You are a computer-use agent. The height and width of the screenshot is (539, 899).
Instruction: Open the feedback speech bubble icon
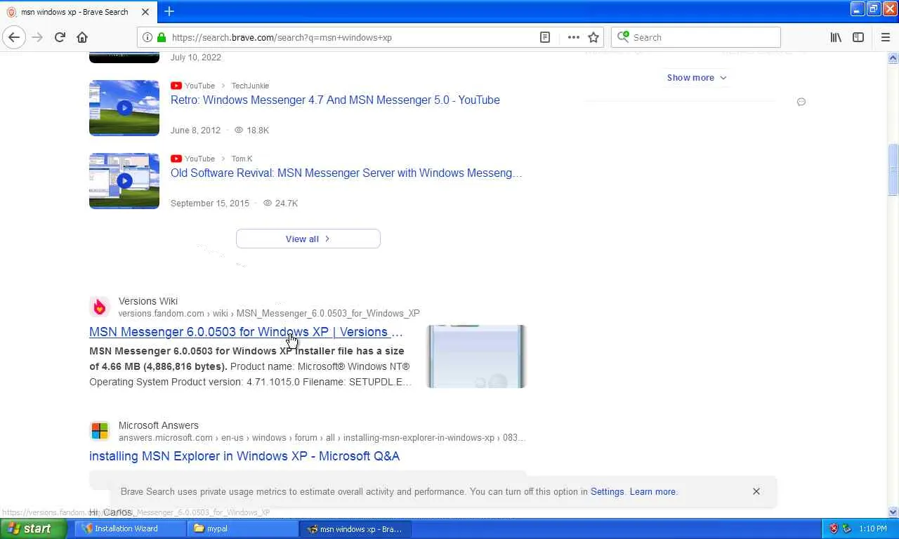(x=801, y=102)
